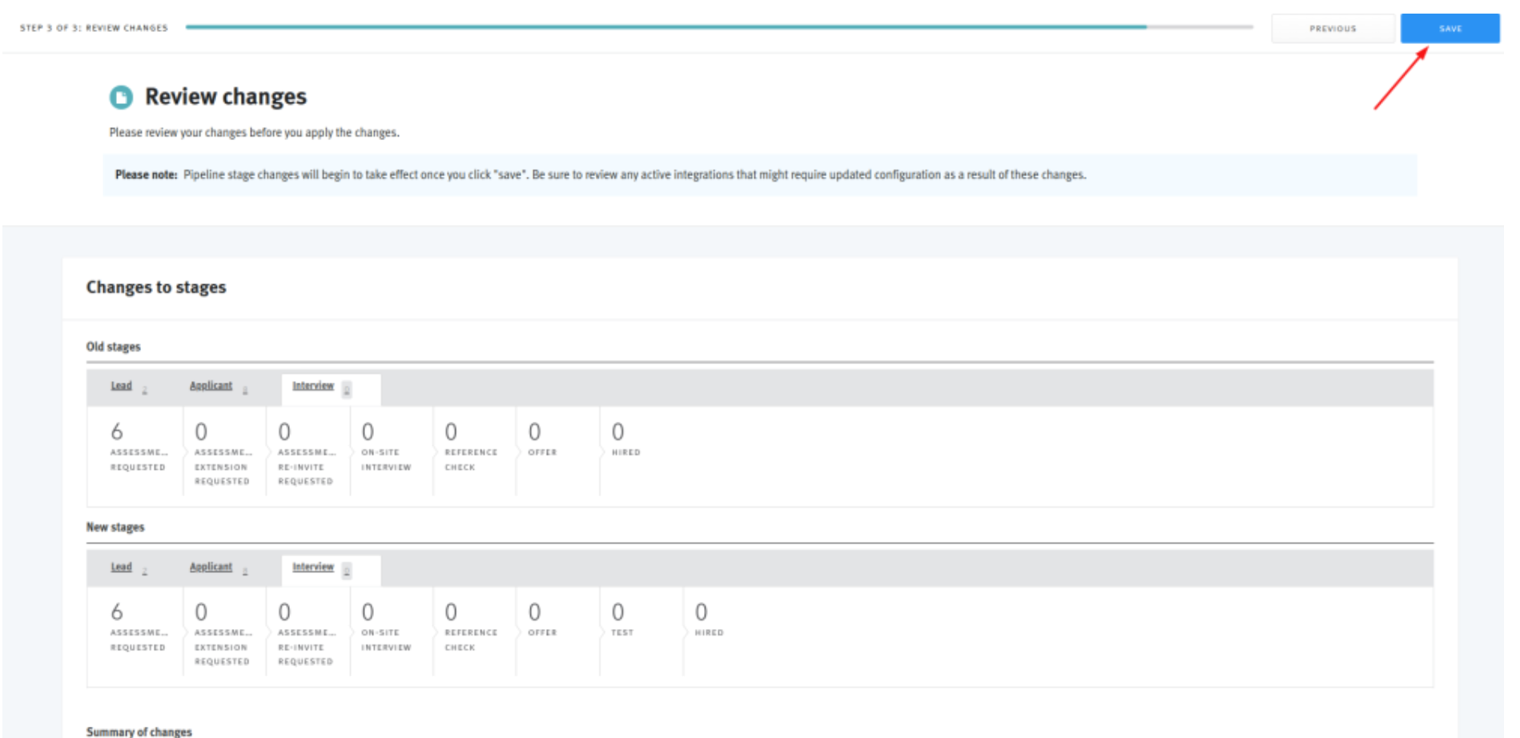Switch to the Applicant stage group
The image size is (1520, 738).
[x=211, y=385]
